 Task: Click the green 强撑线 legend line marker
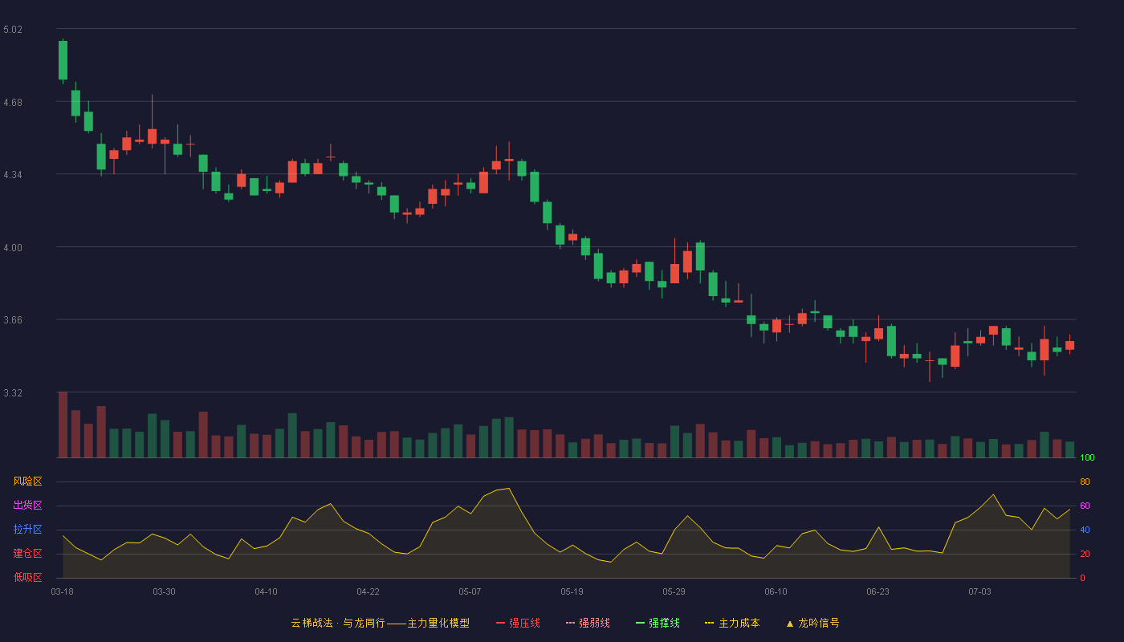click(x=640, y=623)
